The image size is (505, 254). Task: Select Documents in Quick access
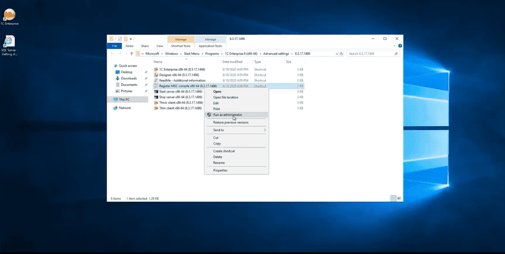click(x=129, y=85)
